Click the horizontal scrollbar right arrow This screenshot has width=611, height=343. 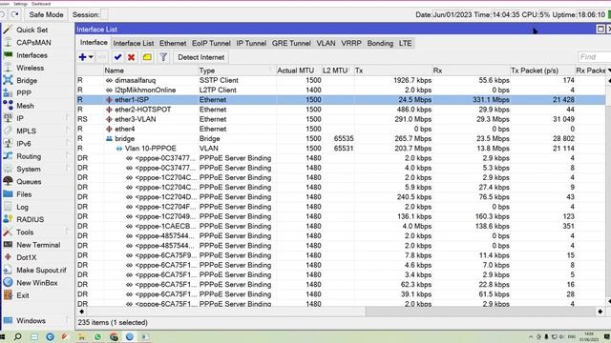(x=600, y=312)
